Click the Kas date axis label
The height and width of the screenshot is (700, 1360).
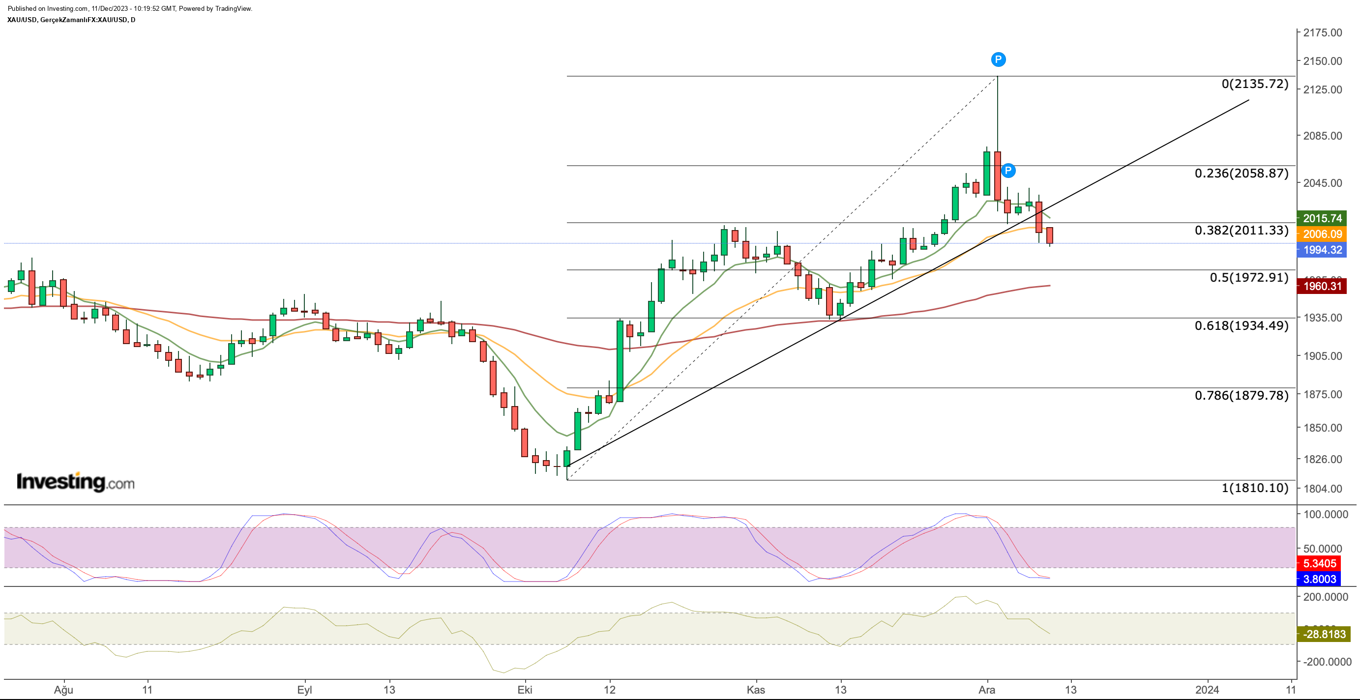coord(756,690)
